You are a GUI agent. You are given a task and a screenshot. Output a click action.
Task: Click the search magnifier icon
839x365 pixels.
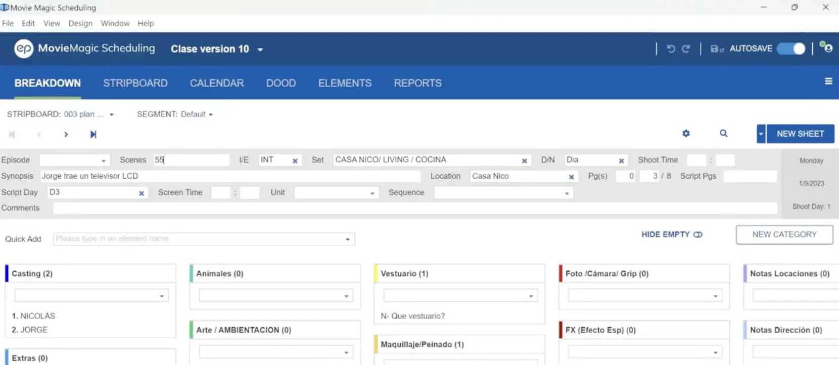click(723, 134)
